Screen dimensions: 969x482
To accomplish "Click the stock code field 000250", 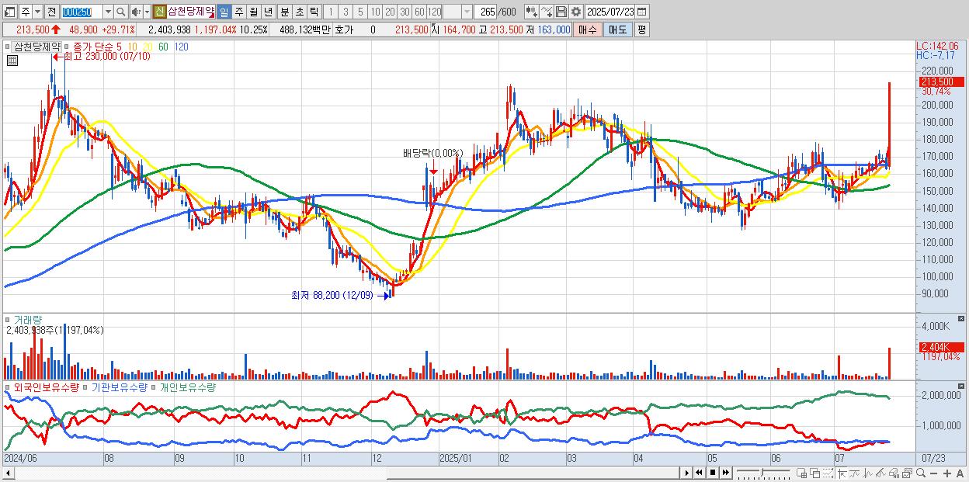I will (82, 12).
